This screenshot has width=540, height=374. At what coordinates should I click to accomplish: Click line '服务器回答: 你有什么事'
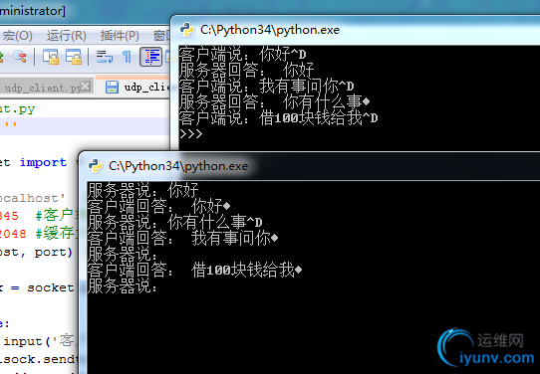pos(274,101)
